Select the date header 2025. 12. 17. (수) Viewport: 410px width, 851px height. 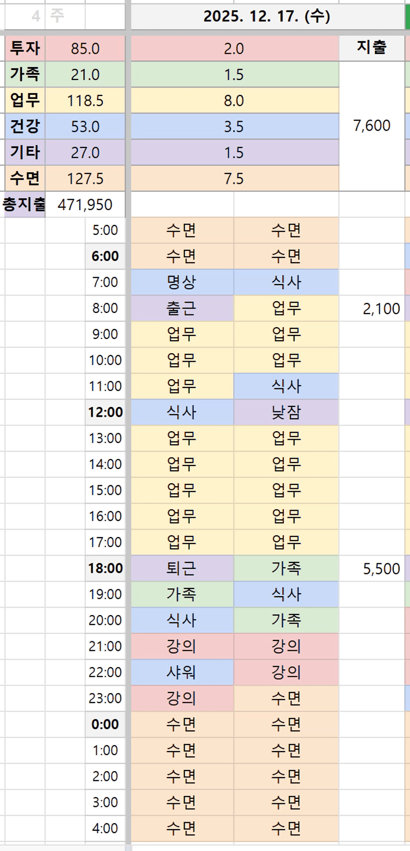pos(267,16)
